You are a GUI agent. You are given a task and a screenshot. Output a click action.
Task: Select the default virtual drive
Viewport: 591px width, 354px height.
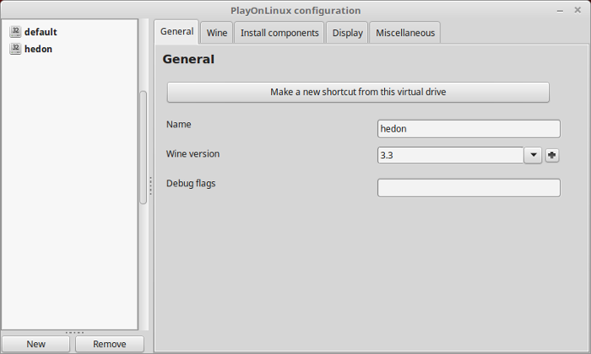[41, 32]
